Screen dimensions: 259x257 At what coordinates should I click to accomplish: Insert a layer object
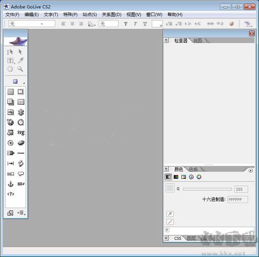point(11,102)
